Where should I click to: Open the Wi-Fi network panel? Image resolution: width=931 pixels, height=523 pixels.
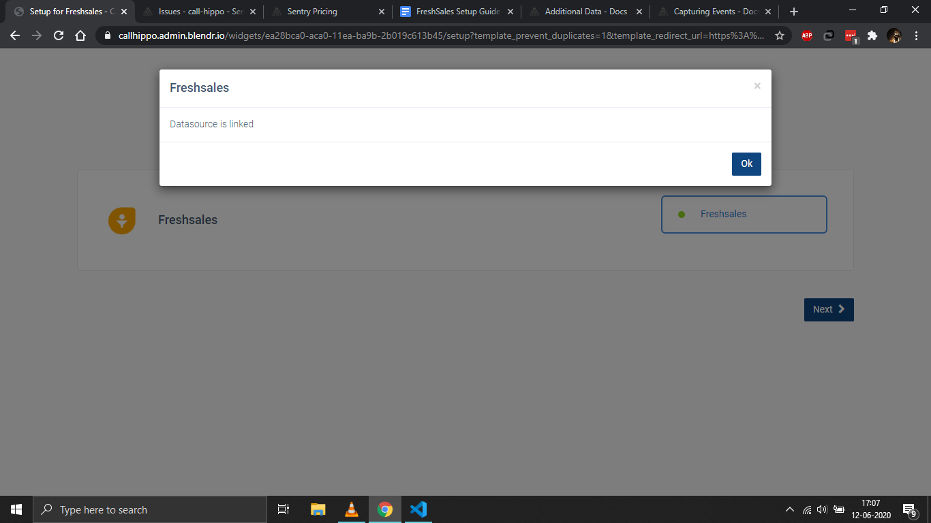[x=807, y=509]
